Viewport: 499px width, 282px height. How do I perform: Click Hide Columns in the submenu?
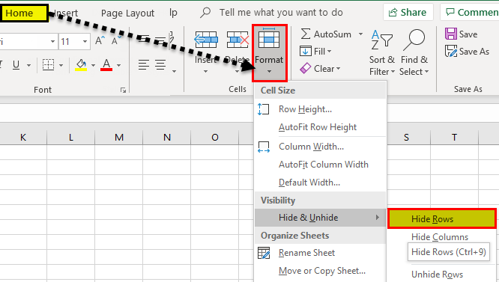[x=440, y=237]
